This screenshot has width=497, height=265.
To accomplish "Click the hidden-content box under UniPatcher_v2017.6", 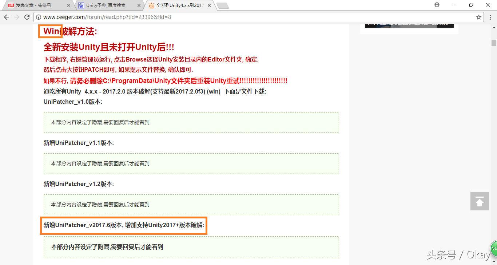I will click(191, 247).
